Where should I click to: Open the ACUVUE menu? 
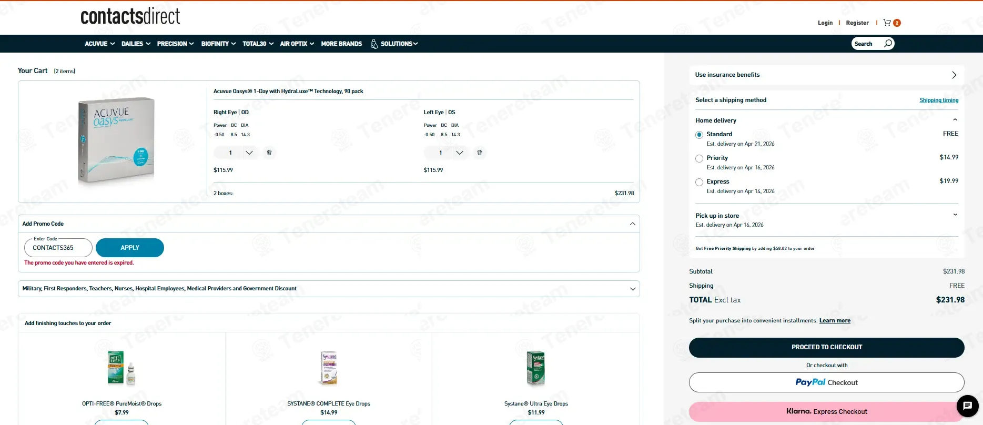100,44
